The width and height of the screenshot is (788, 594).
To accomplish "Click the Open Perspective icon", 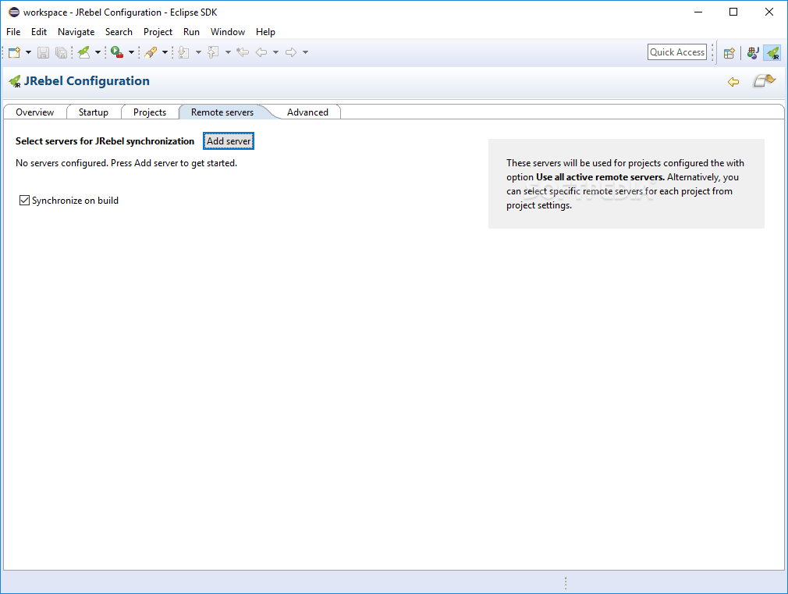I will pos(729,53).
